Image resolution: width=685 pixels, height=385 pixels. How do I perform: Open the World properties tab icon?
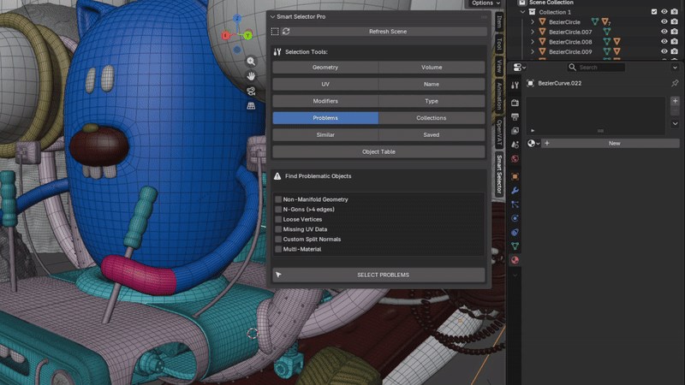click(515, 158)
